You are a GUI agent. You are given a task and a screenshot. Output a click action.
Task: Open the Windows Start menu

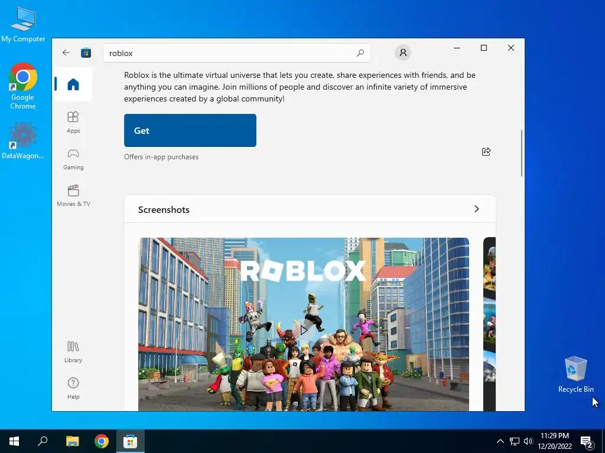[x=14, y=441]
